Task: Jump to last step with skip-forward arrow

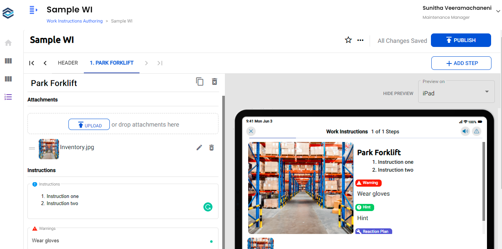Action: pos(160,63)
